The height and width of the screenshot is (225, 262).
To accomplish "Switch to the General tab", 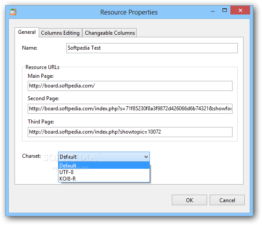I will 27,32.
